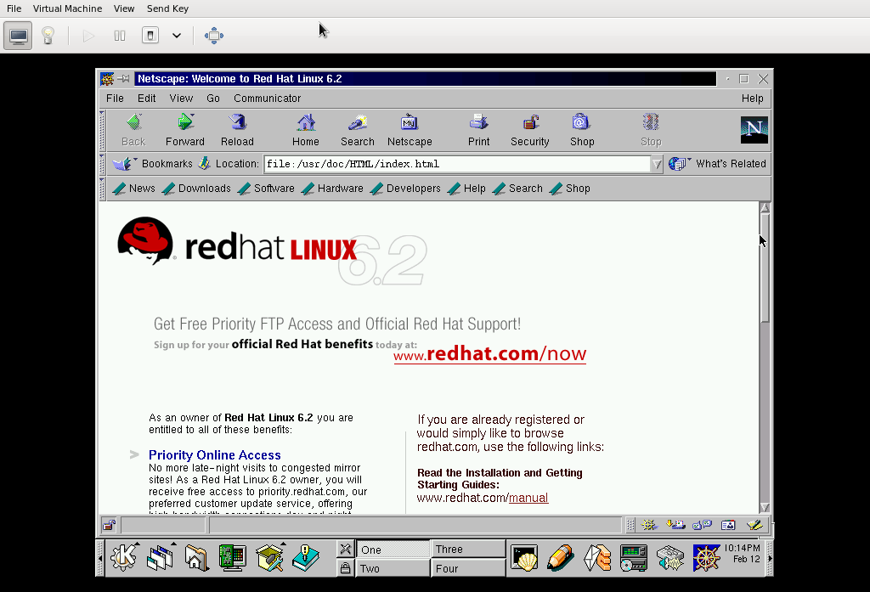This screenshot has height=592, width=870.
Task: Print the page using Print icon
Action: pos(478,123)
